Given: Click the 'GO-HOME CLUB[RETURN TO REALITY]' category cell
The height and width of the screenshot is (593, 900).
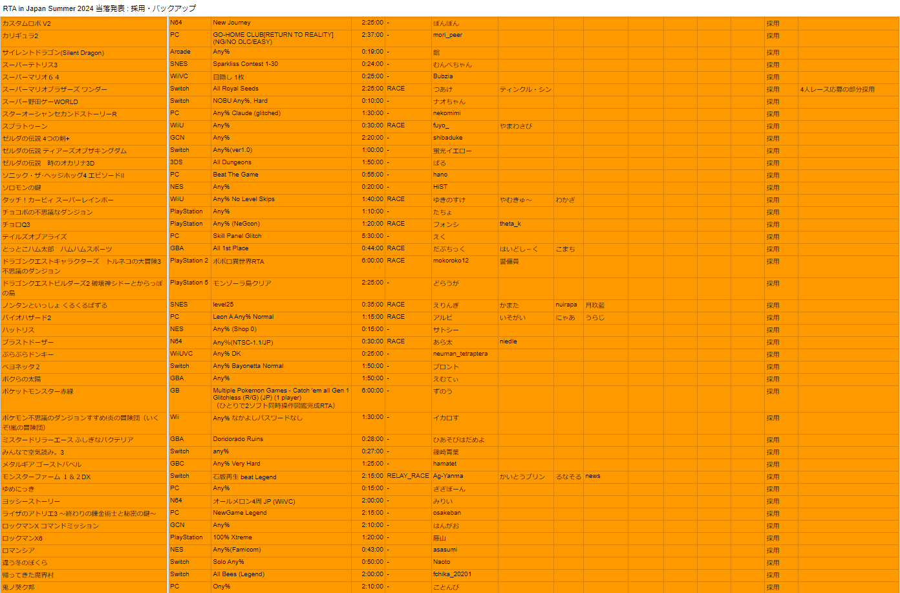Looking at the screenshot, I should [x=281, y=38].
